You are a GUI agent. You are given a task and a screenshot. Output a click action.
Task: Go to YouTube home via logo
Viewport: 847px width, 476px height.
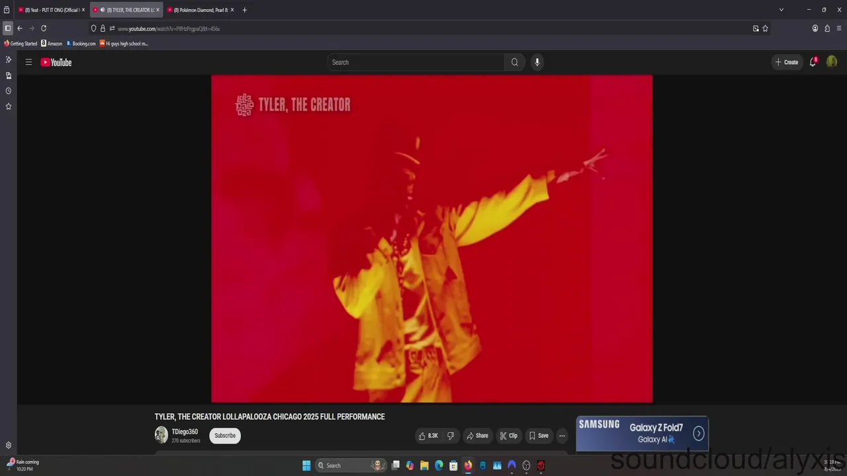click(x=56, y=62)
